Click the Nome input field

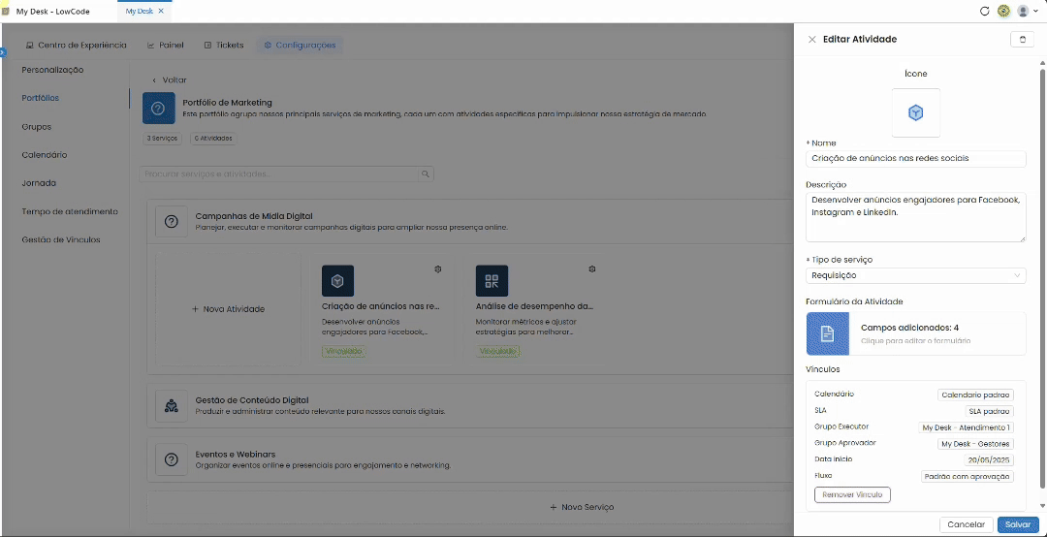pos(915,158)
